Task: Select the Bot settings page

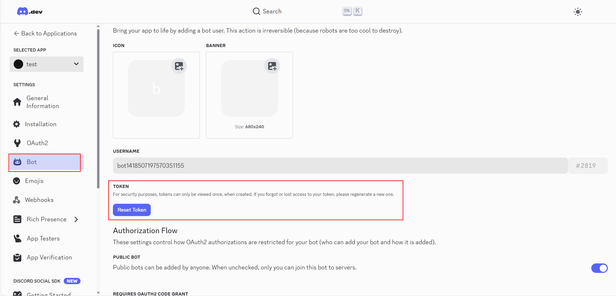Action: point(47,162)
